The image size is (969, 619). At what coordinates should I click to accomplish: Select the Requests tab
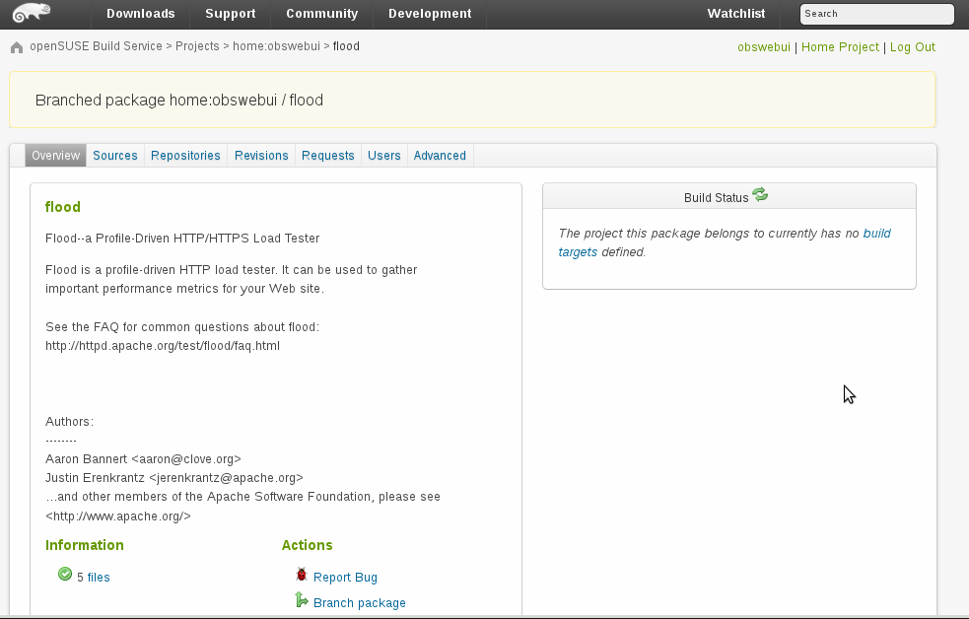point(327,156)
